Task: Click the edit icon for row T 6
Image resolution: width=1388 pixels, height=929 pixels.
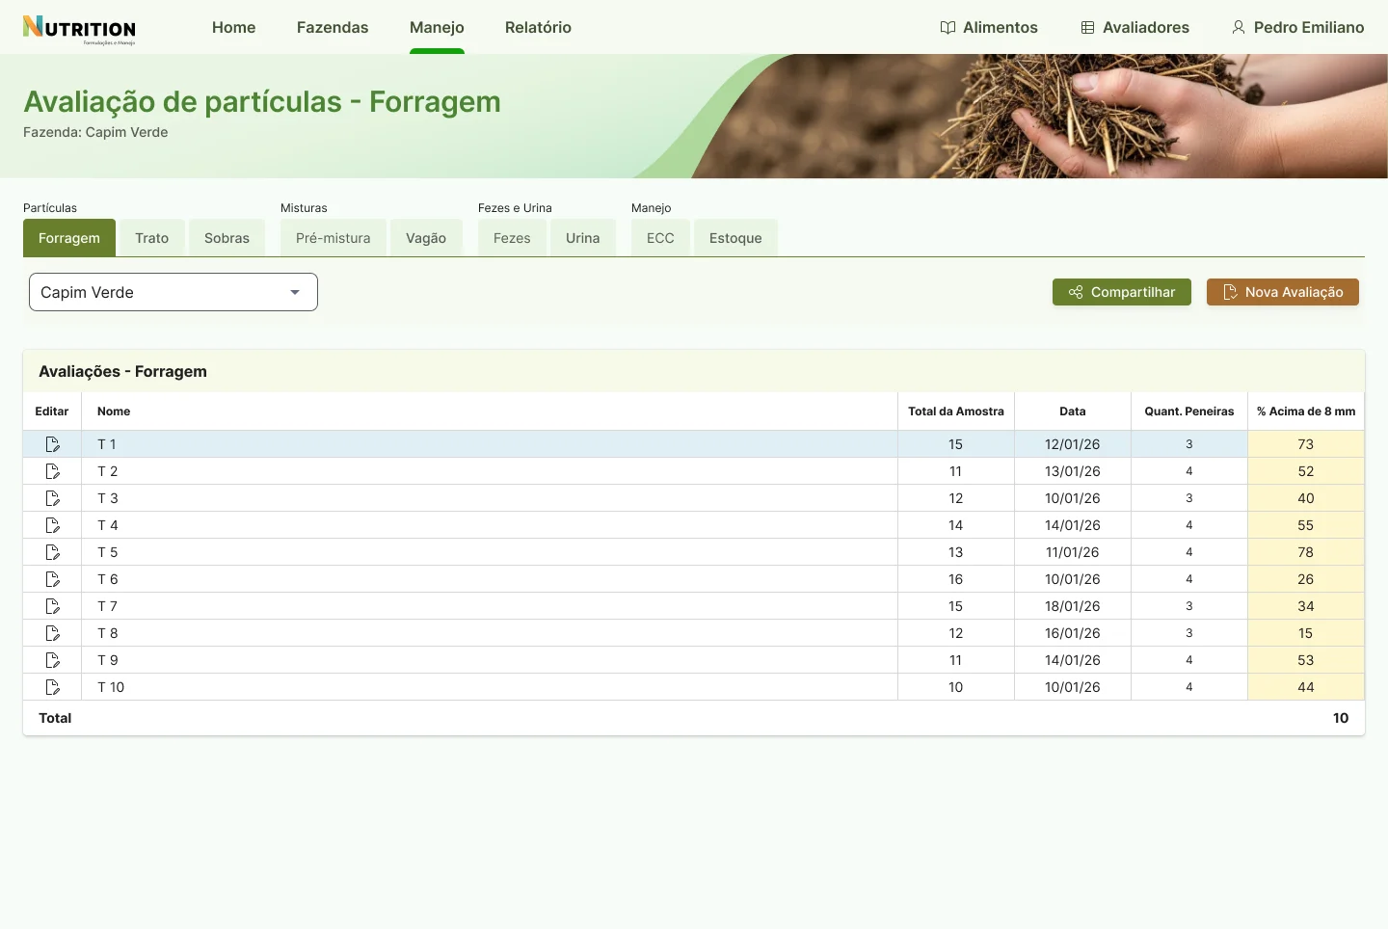Action: coord(53,579)
